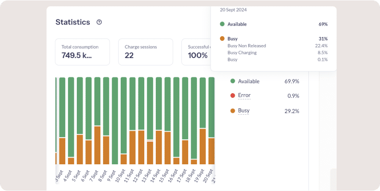Open the Error legend label details
This screenshot has height=191, width=380.
pyautogui.click(x=244, y=95)
